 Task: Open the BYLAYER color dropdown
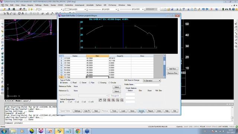[x=85, y=9]
